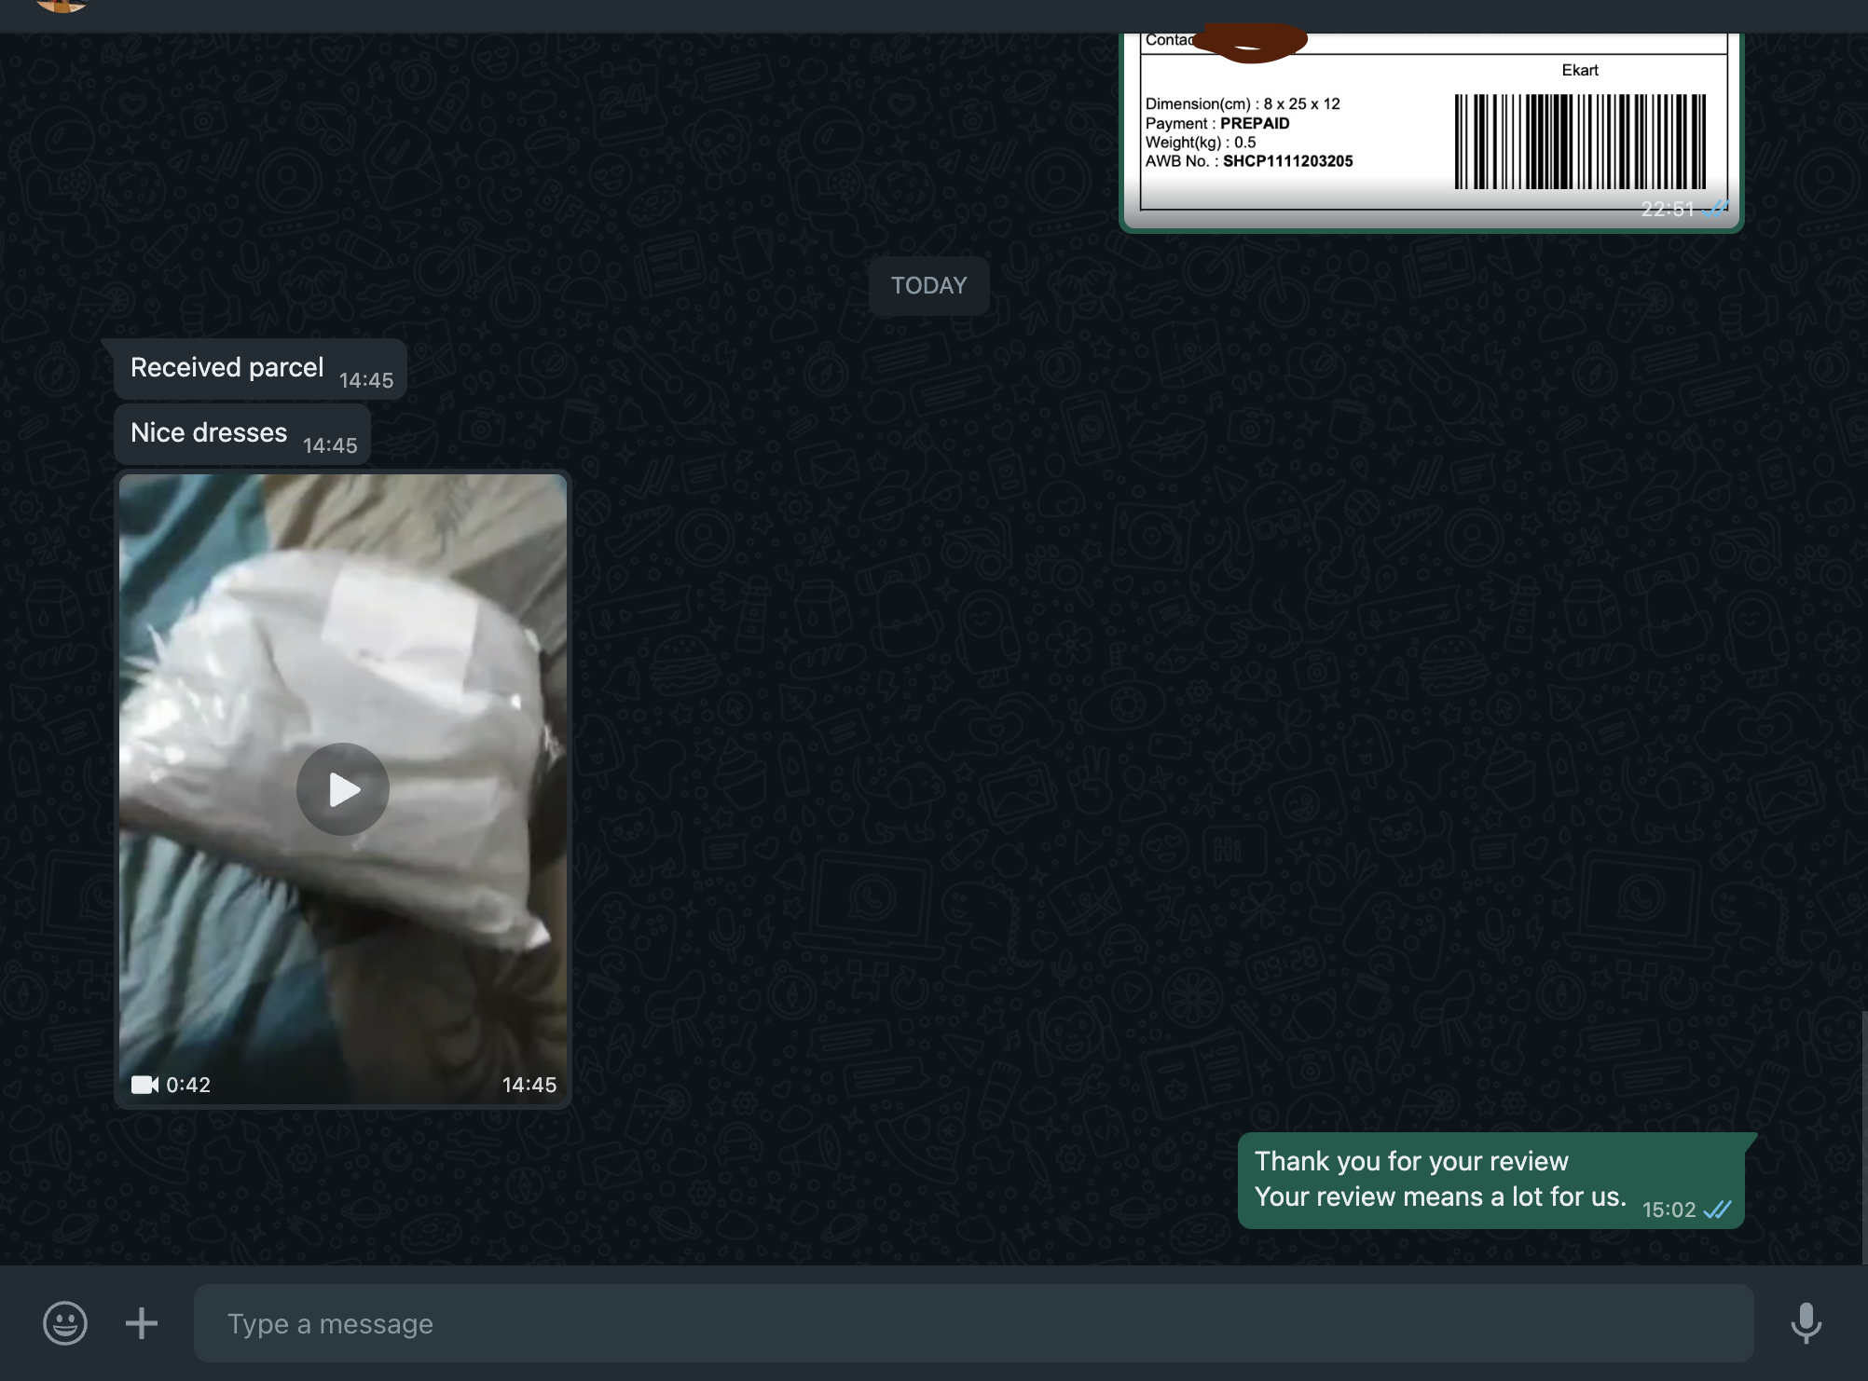Play the 0:42 video

point(343,789)
